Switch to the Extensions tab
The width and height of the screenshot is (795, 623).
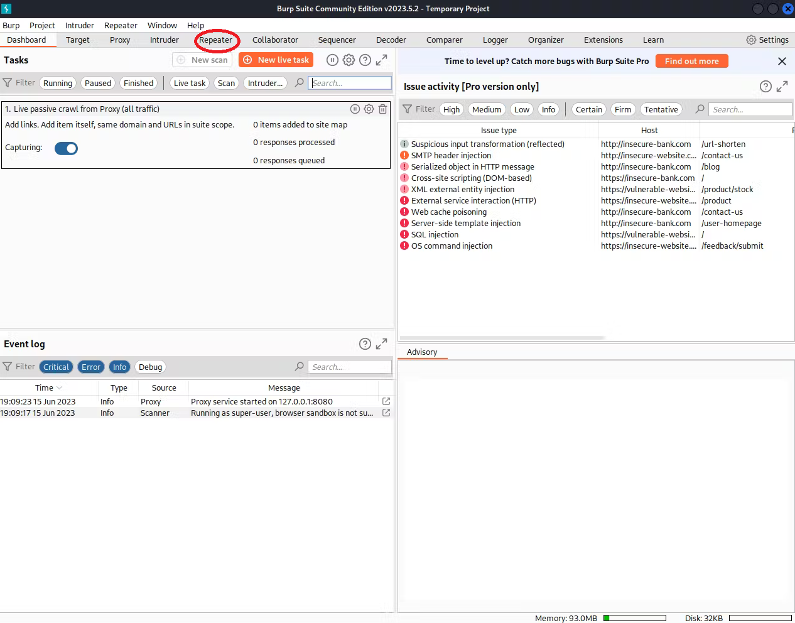(x=603, y=40)
